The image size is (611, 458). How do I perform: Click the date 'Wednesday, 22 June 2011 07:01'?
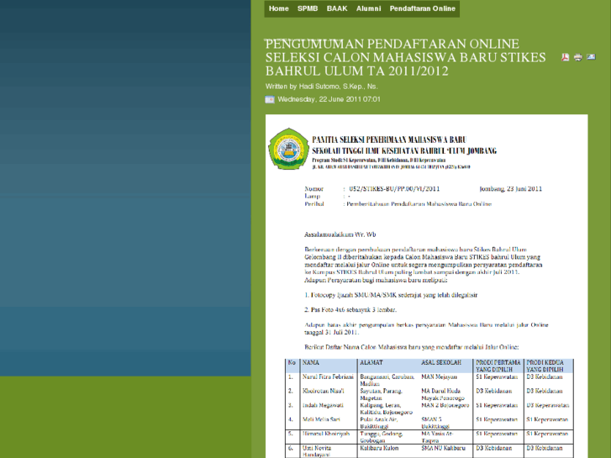pyautogui.click(x=329, y=99)
